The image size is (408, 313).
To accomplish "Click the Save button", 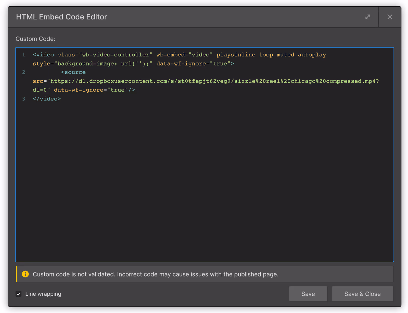I will tap(308, 294).
